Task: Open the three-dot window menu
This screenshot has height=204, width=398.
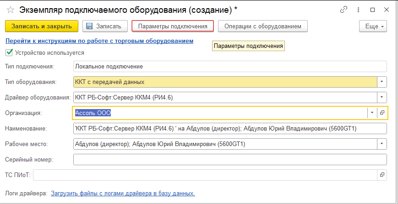Action: point(359,10)
